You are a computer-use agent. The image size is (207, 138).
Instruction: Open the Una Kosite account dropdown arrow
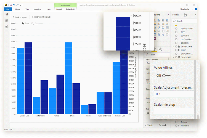click(193, 9)
